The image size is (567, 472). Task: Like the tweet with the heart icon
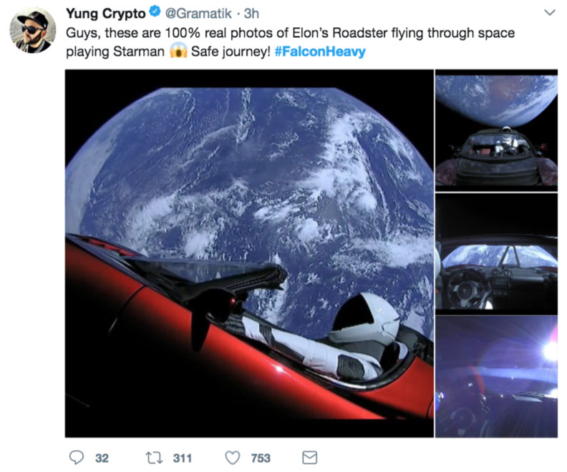coord(232,457)
